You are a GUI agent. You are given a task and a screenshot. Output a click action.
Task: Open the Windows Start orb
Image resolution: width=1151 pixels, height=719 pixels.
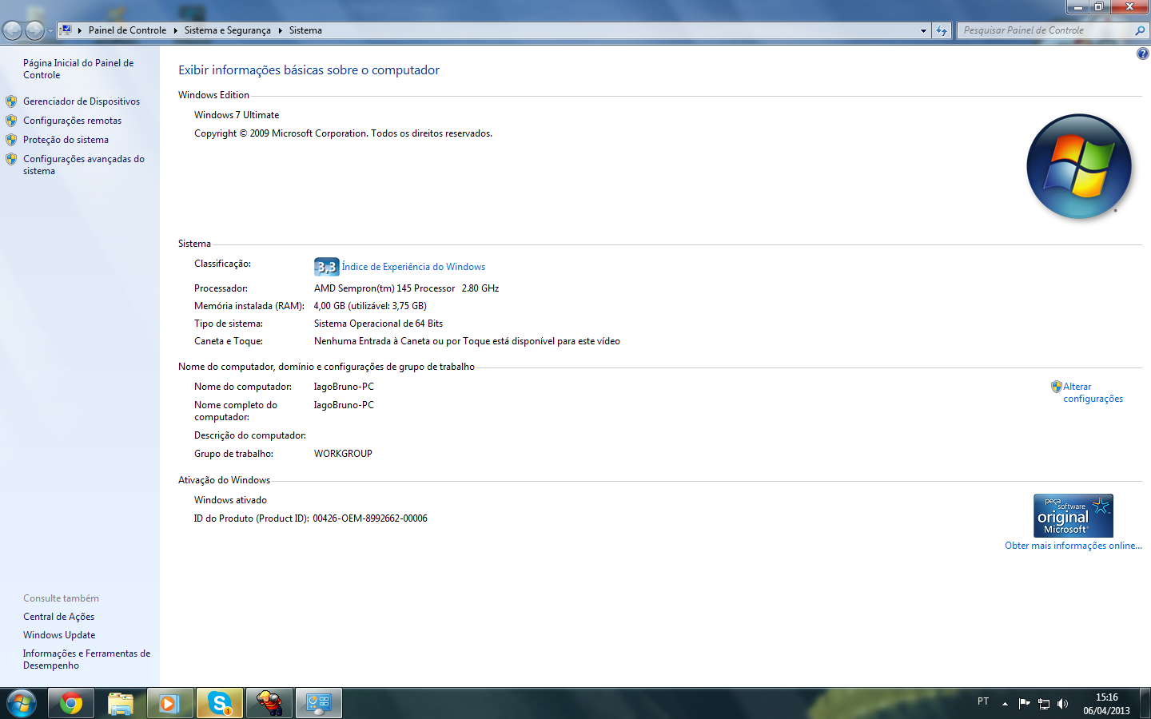[x=22, y=703]
